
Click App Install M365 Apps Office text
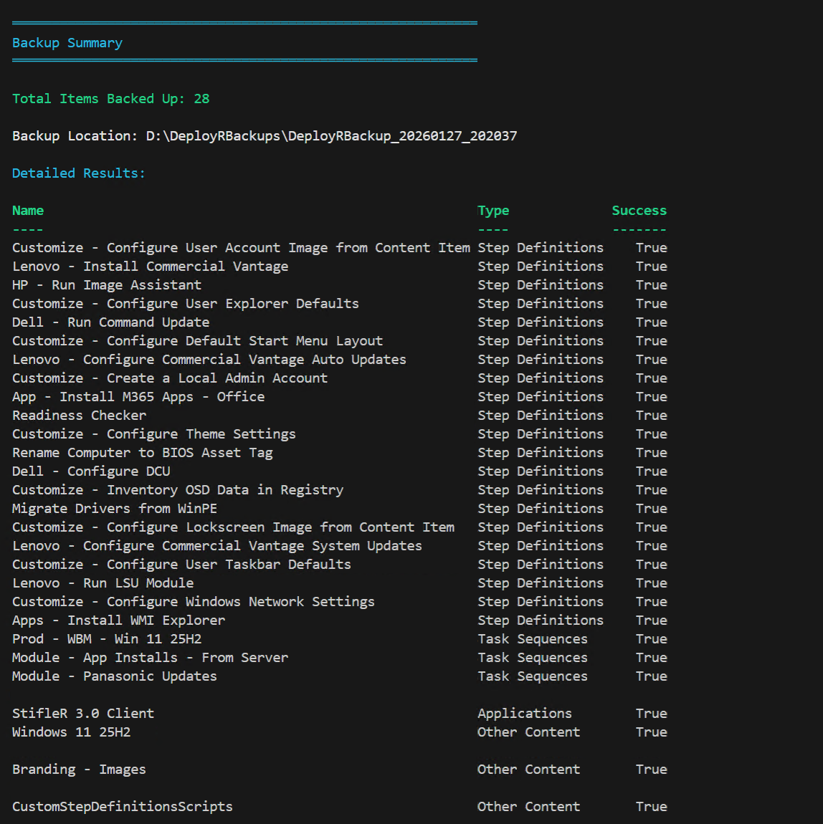[x=138, y=397]
